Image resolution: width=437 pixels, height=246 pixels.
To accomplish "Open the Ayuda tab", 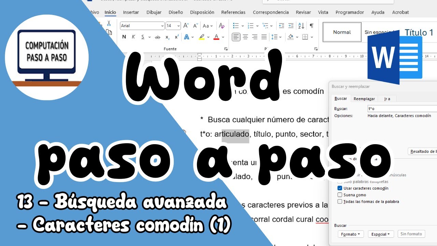I will 378,12.
